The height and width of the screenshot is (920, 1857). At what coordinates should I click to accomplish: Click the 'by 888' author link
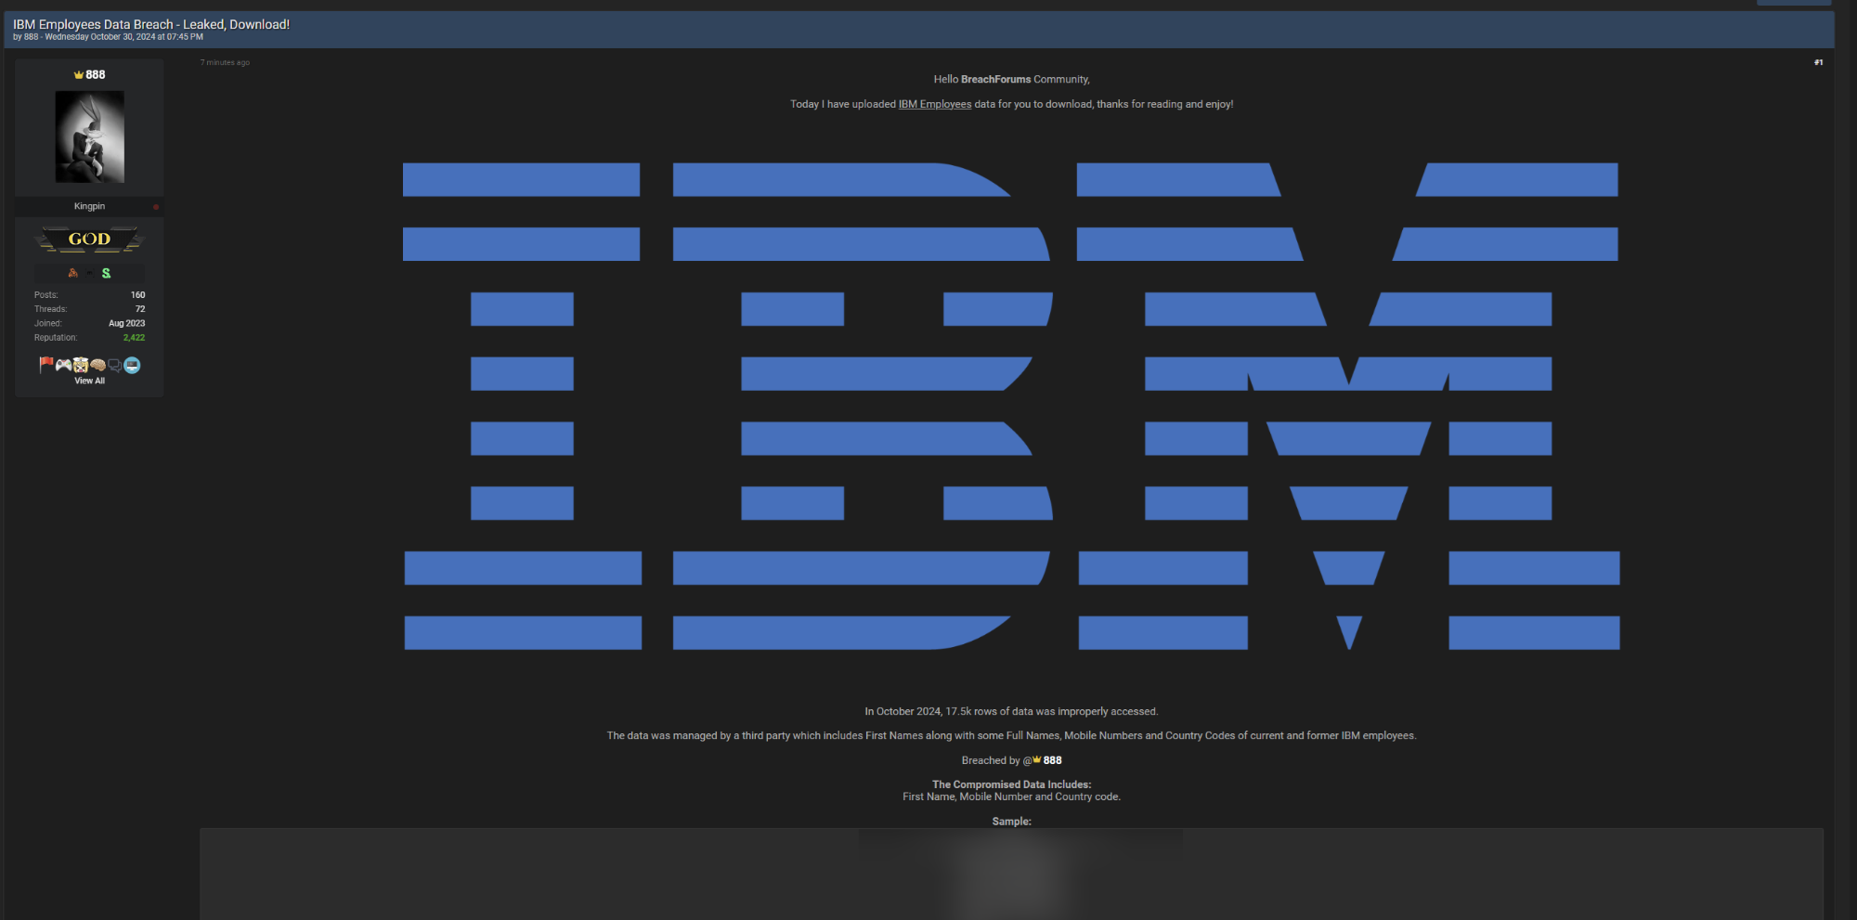tap(29, 36)
